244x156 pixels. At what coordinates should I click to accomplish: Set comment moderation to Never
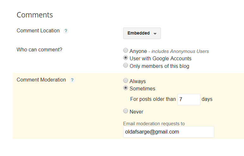click(x=126, y=111)
